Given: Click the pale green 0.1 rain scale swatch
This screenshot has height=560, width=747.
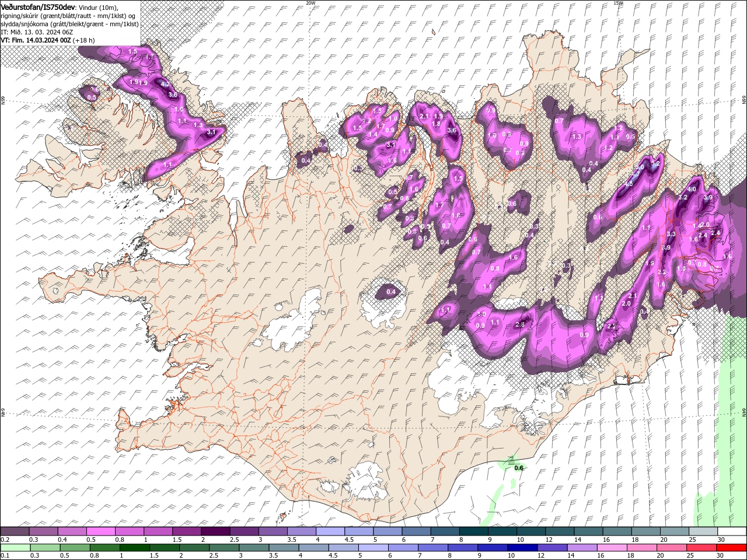Looking at the screenshot, I should (15, 548).
